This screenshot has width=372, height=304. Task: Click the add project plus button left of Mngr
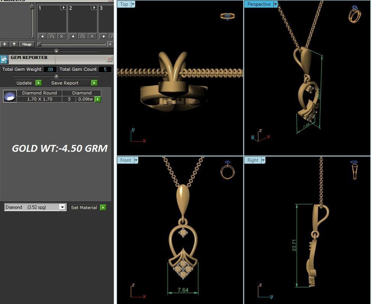pos(5,44)
